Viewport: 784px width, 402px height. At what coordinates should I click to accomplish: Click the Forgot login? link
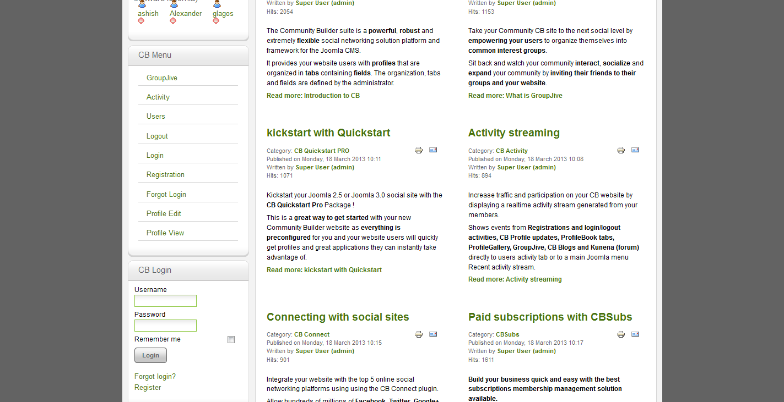[x=155, y=377]
